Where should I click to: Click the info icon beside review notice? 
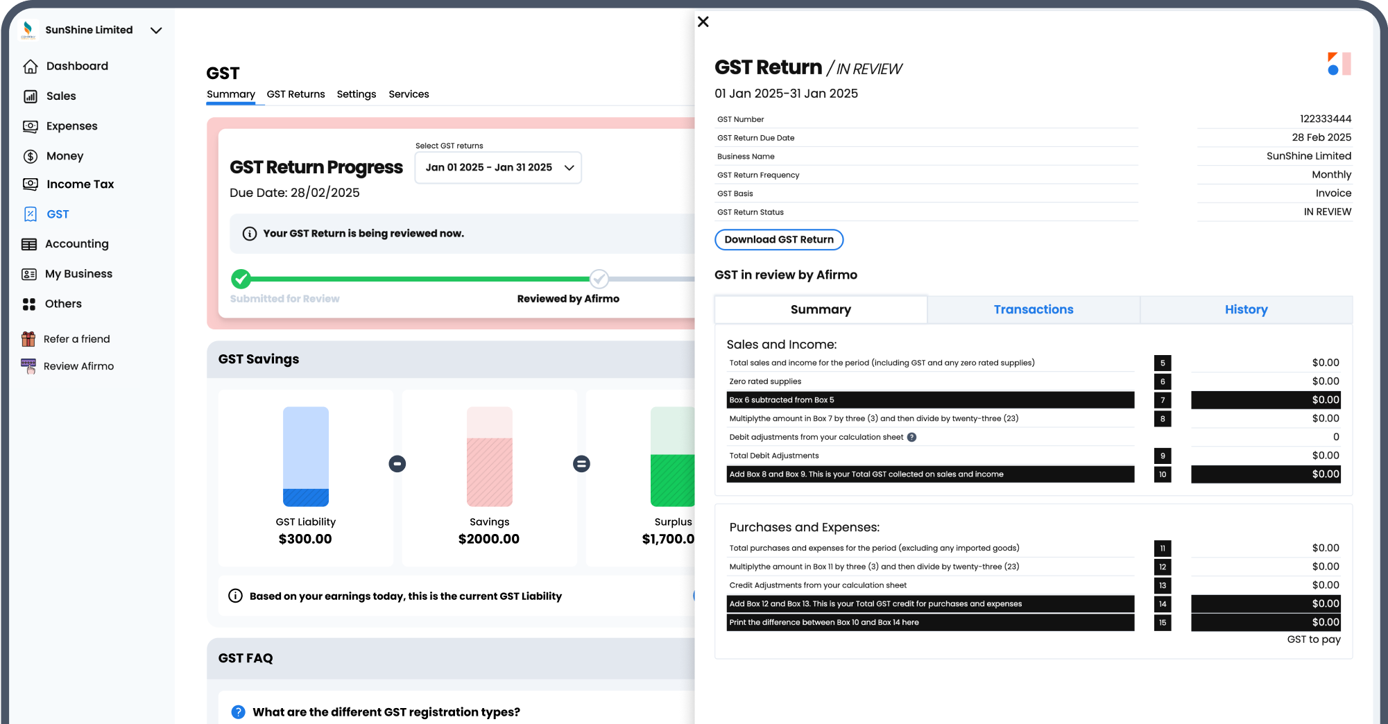[x=250, y=234]
